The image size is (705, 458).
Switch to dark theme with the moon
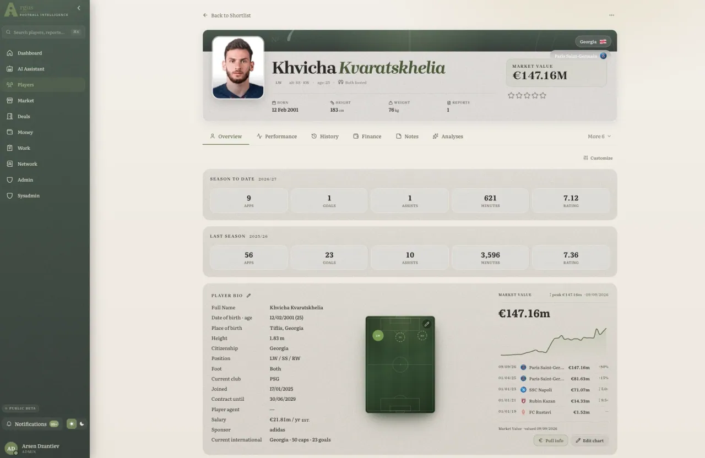[x=82, y=424]
